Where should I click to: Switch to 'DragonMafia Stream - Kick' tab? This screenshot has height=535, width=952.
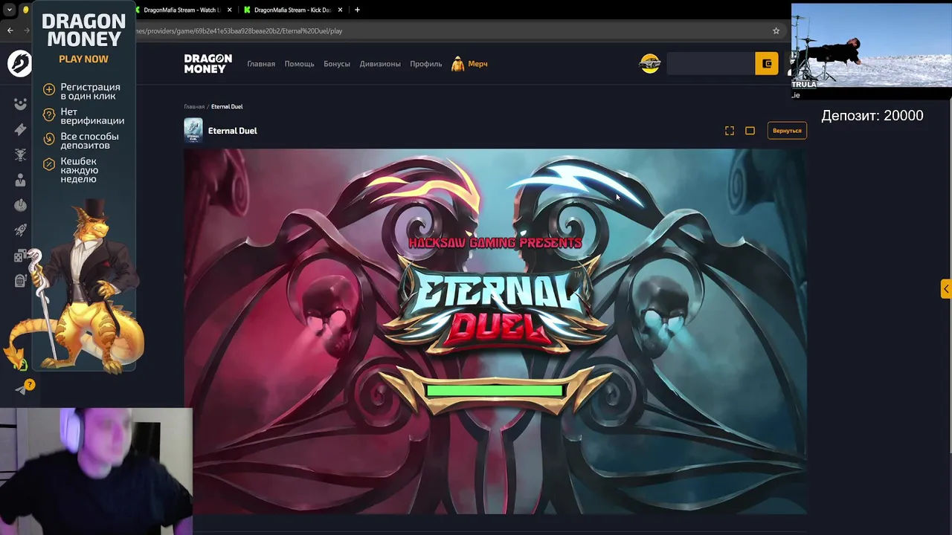(x=292, y=10)
